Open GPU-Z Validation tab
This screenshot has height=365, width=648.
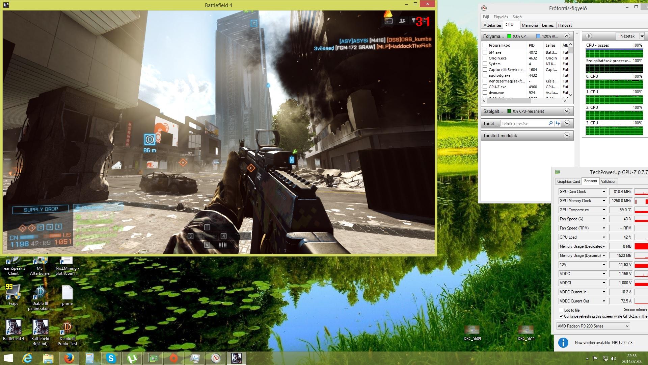(609, 181)
